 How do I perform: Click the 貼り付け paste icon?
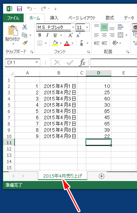pyautogui.click(x=13, y=30)
